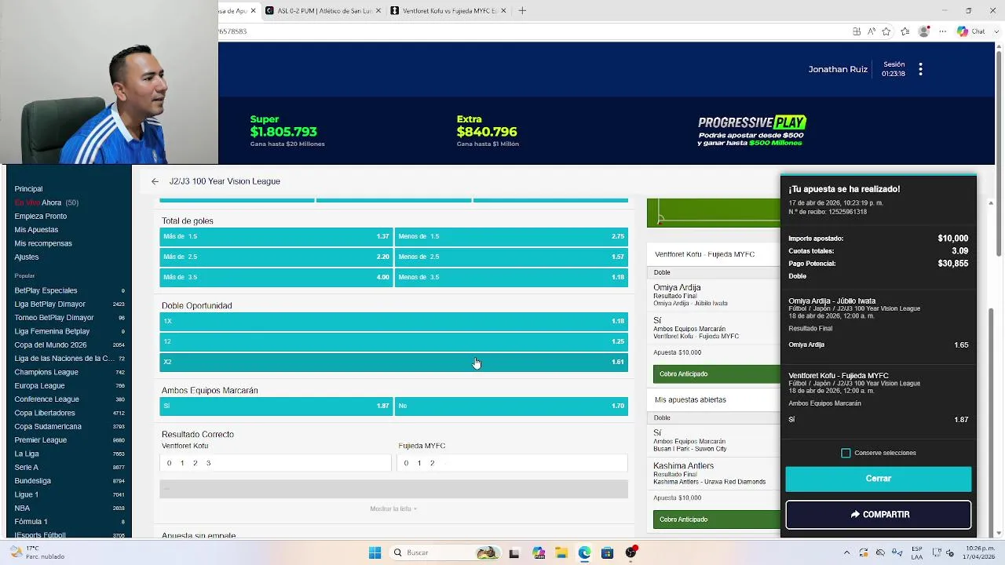Open the Windows Start menu
Image resolution: width=1005 pixels, height=565 pixels.
pos(375,552)
